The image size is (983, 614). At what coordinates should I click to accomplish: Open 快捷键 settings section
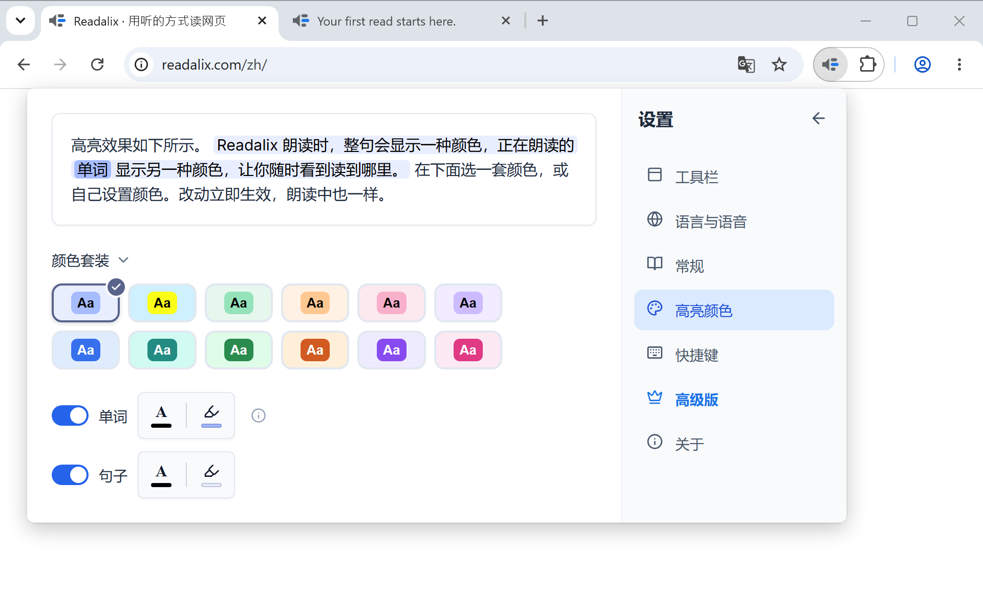pos(734,355)
